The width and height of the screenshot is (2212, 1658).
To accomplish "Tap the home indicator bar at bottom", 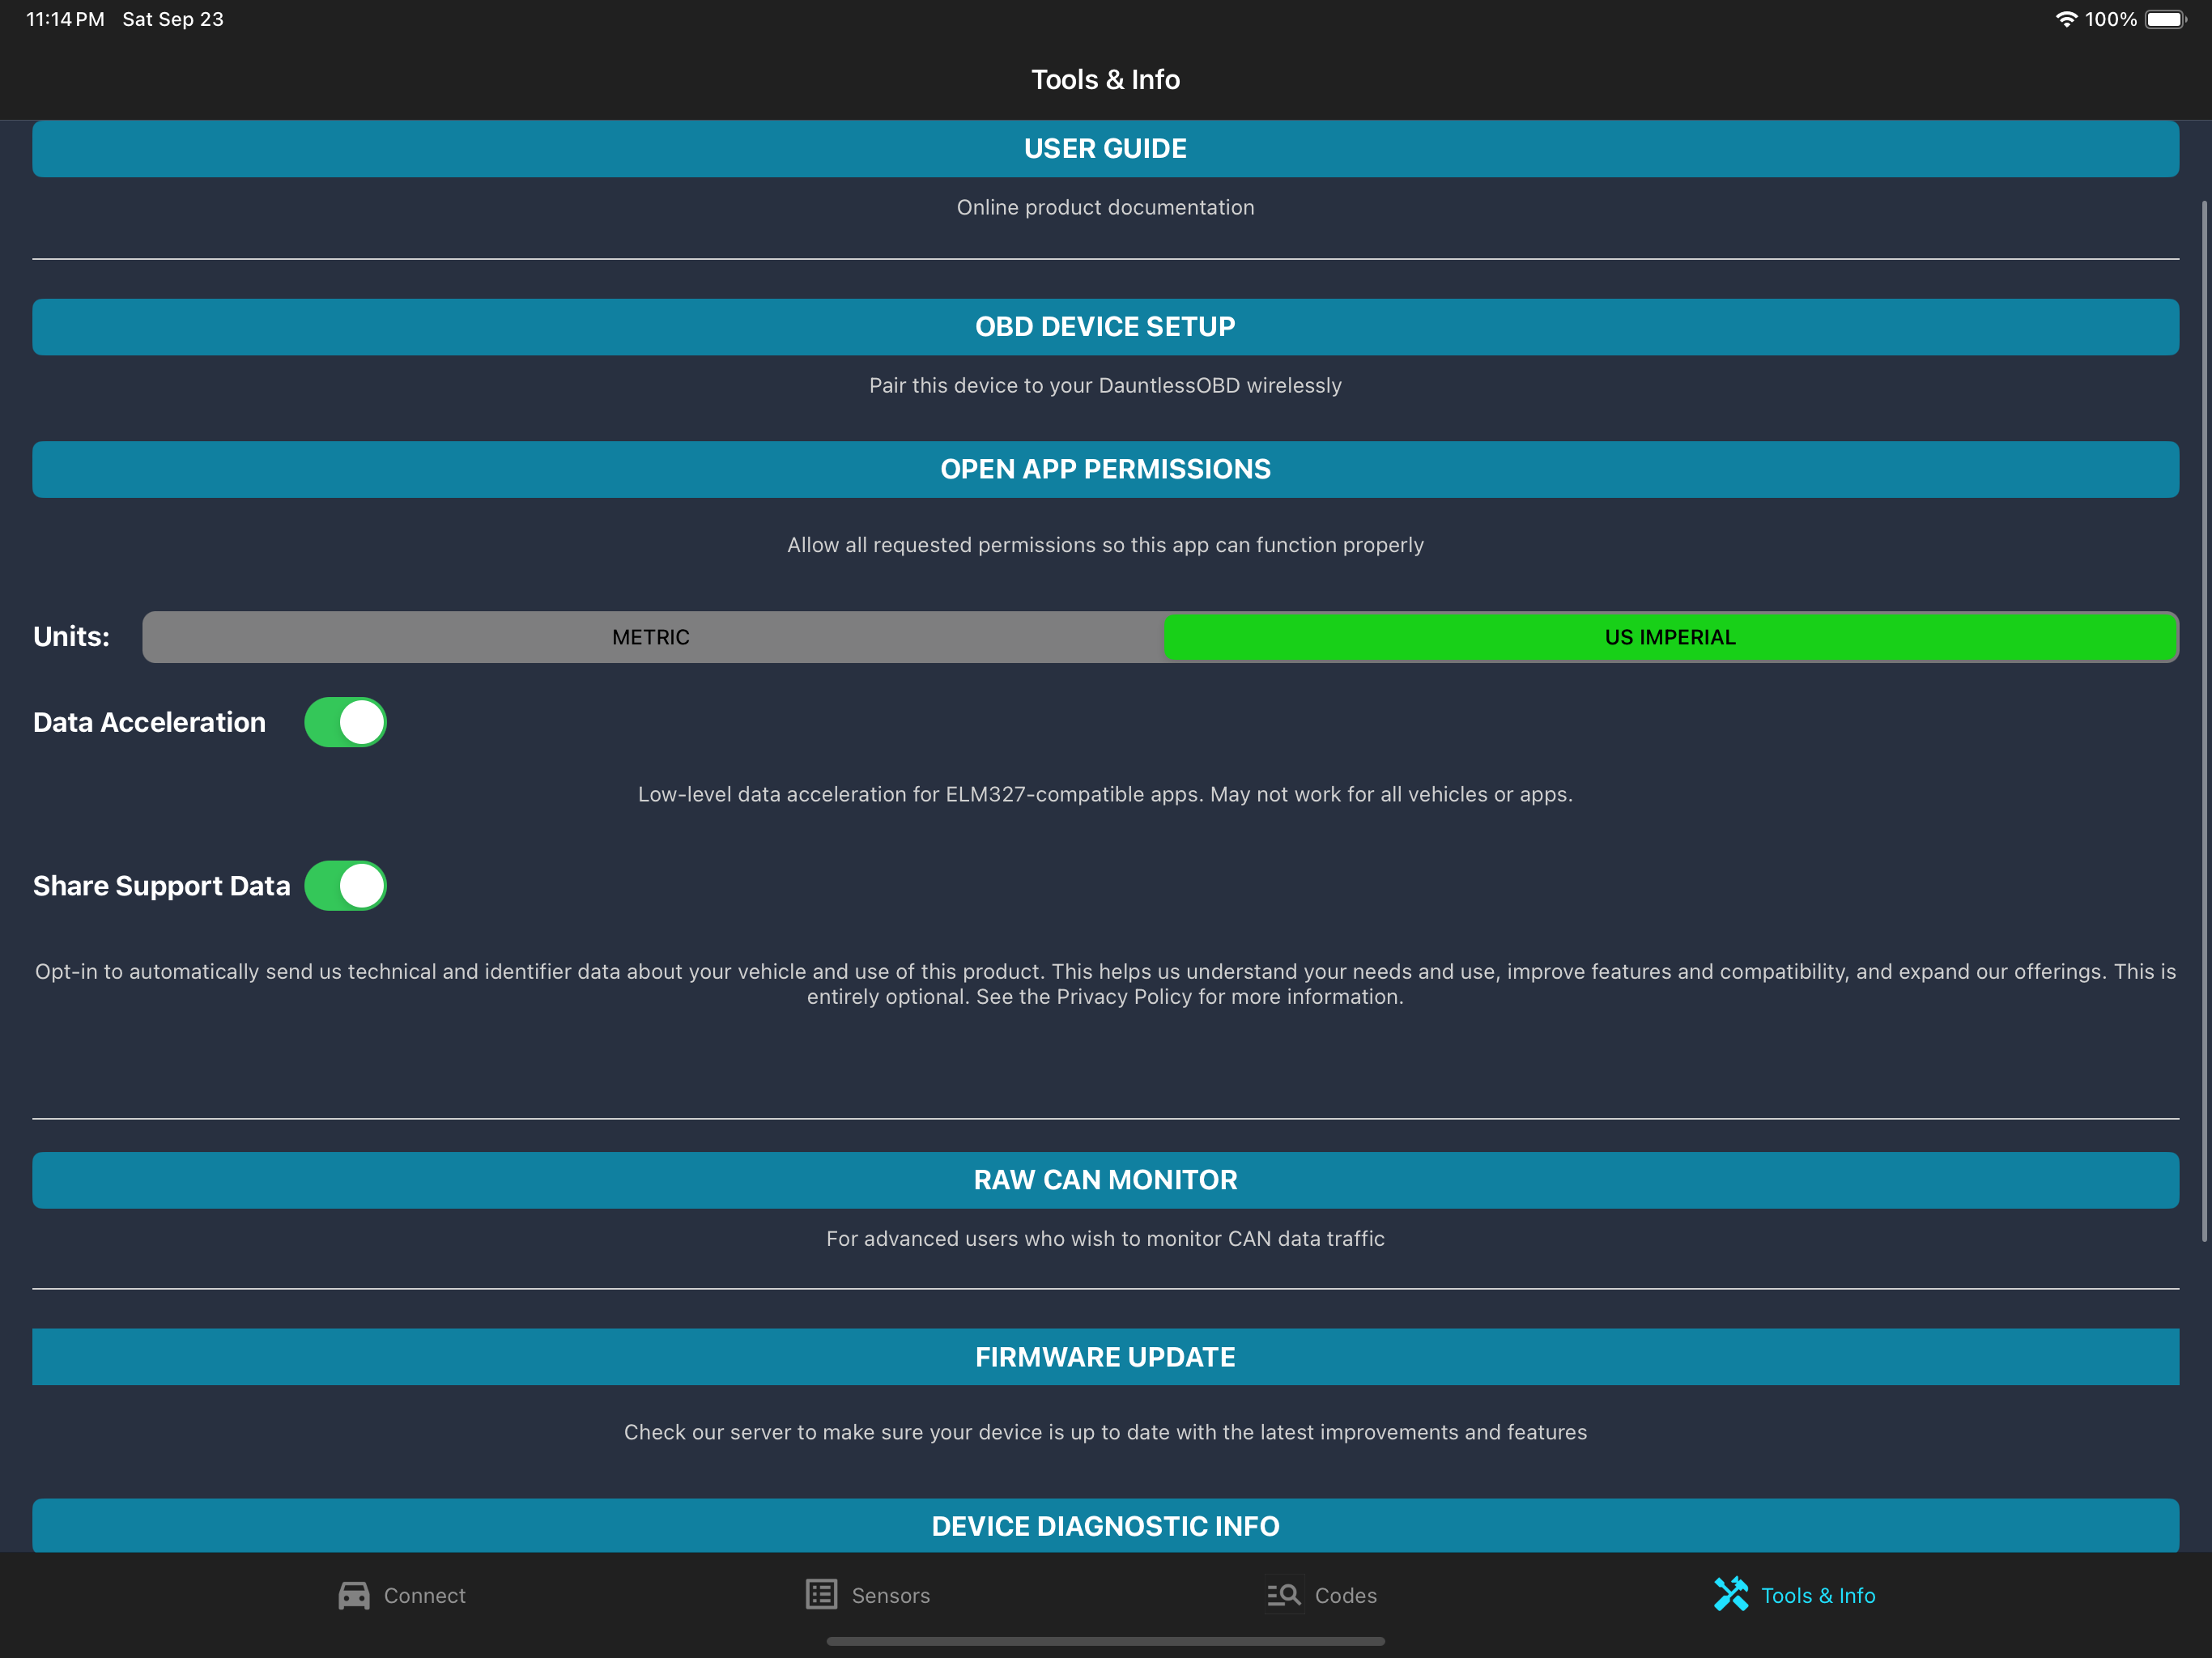I will 1106,1641.
